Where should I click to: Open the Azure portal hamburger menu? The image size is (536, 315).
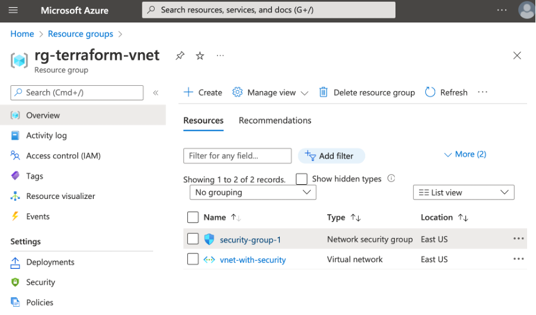tap(13, 10)
